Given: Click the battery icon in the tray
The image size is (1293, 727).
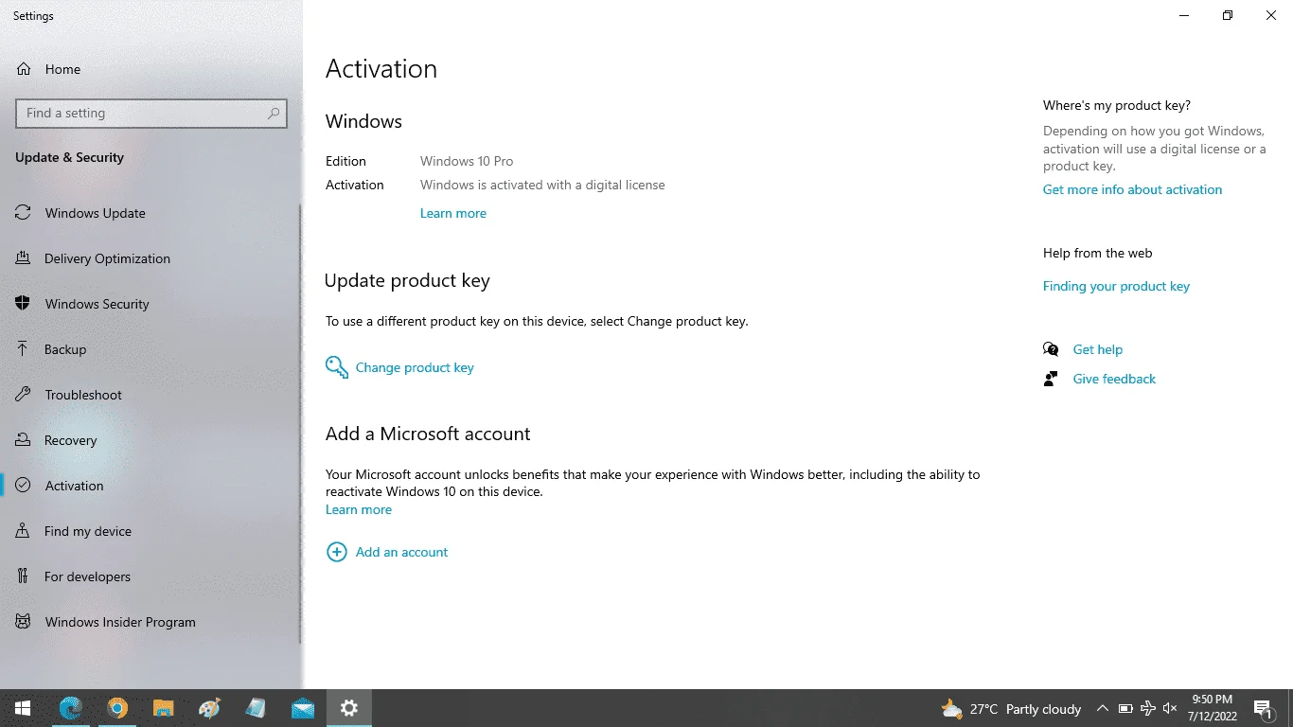Looking at the screenshot, I should coord(1125,708).
